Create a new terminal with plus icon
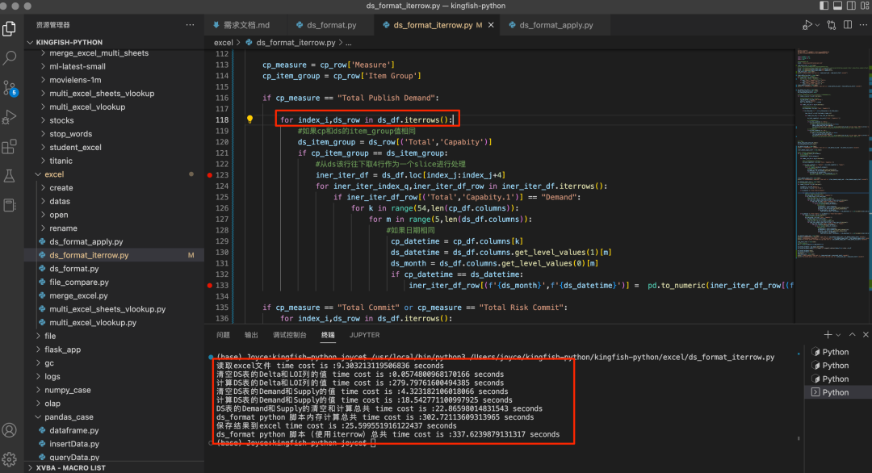The image size is (872, 473). (828, 335)
